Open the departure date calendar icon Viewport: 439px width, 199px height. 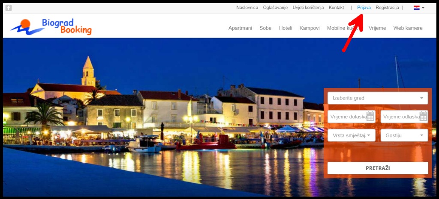point(423,116)
